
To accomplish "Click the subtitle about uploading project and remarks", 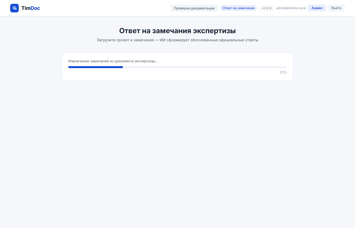I will [177, 40].
